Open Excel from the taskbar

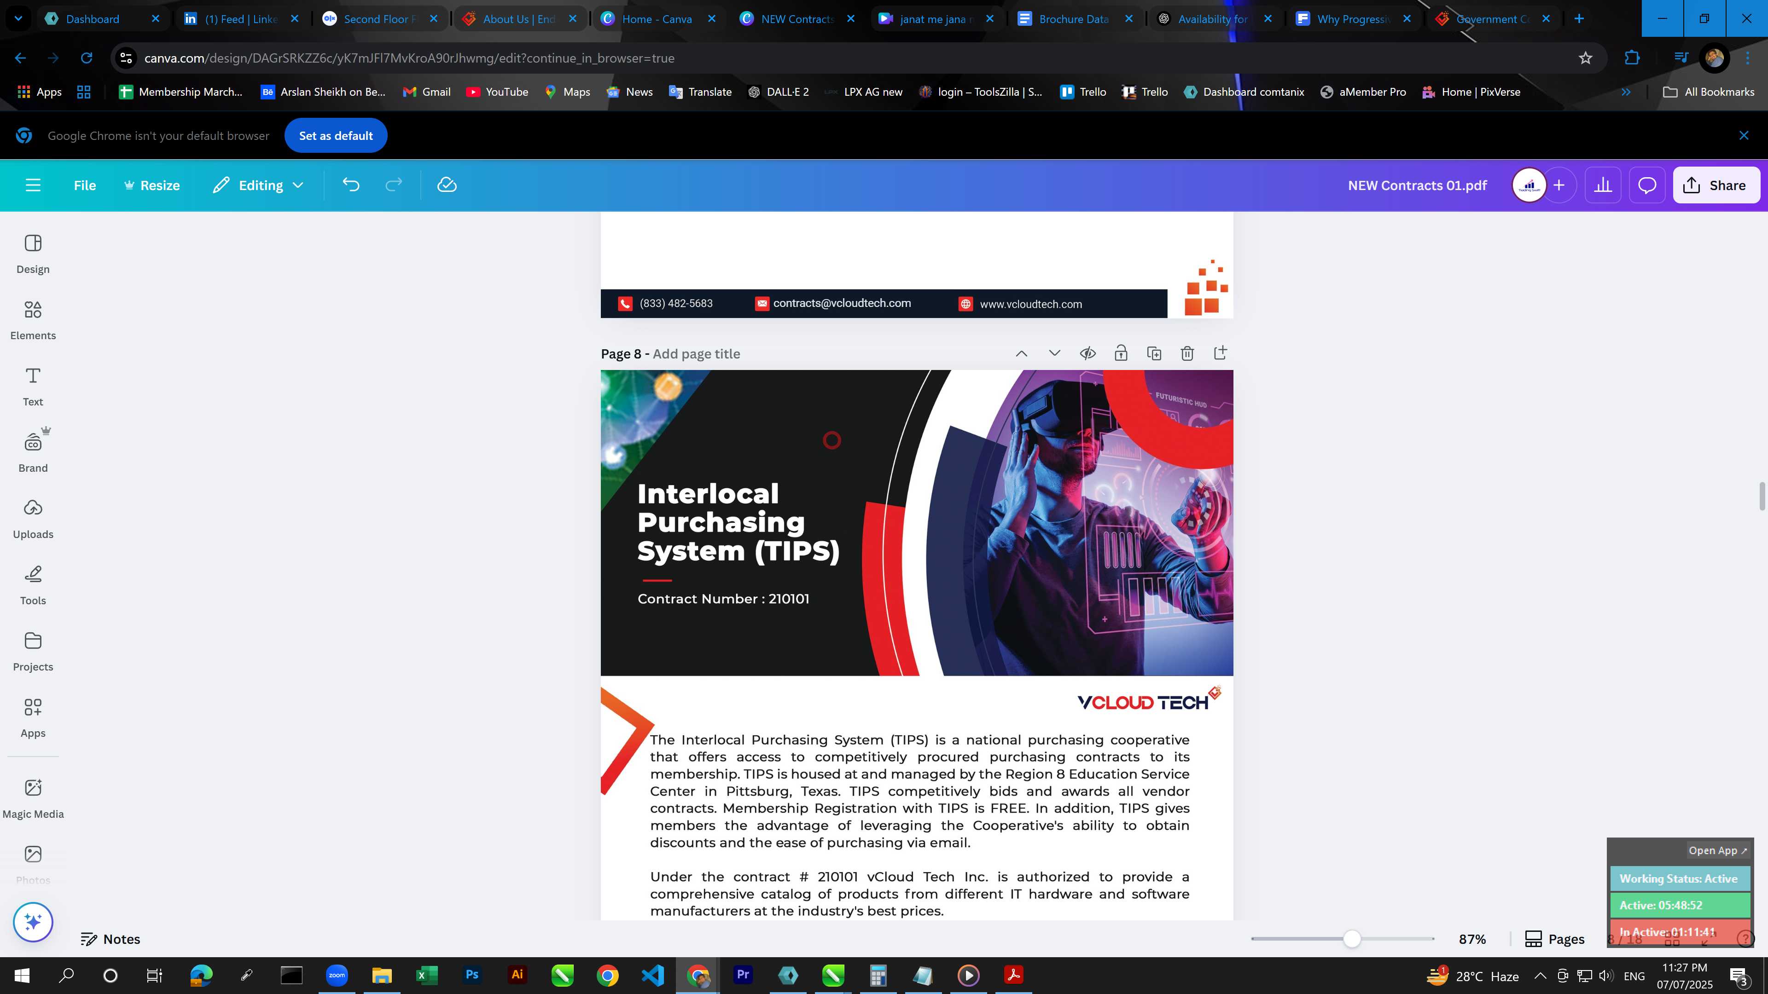coord(427,976)
